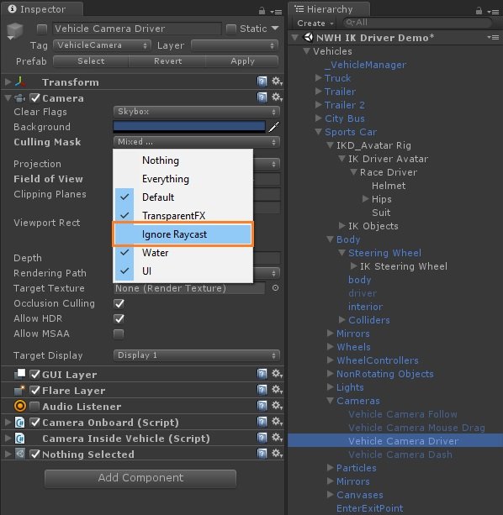Click the Add Component button
The image size is (503, 515).
click(x=140, y=478)
